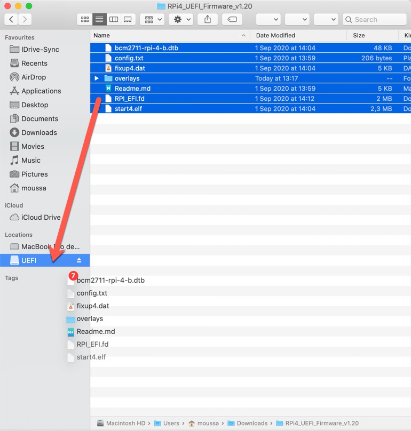
Task: Click the Today at 13:17 date cell
Action: [276, 78]
